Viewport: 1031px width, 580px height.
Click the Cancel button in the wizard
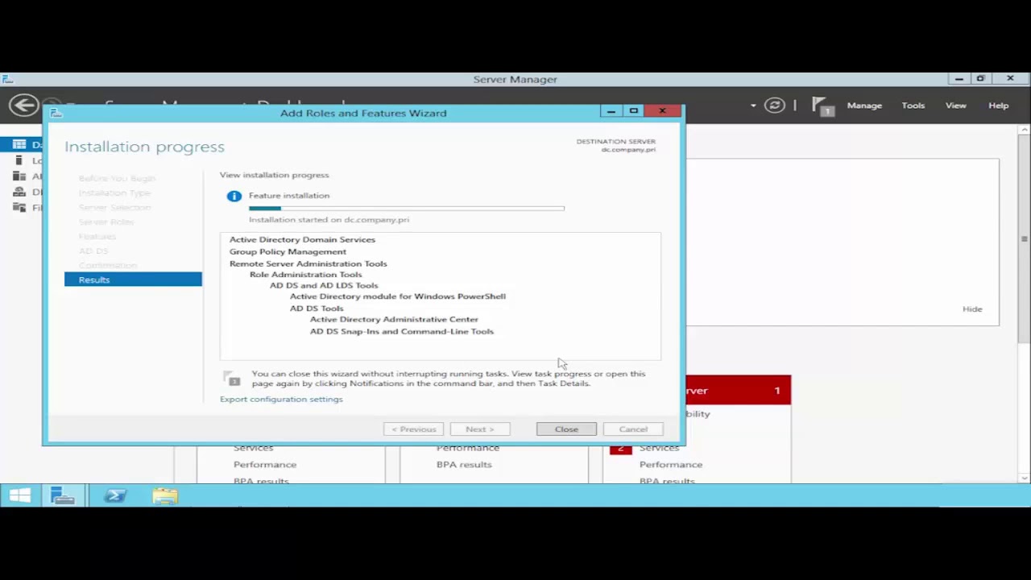pyautogui.click(x=633, y=429)
